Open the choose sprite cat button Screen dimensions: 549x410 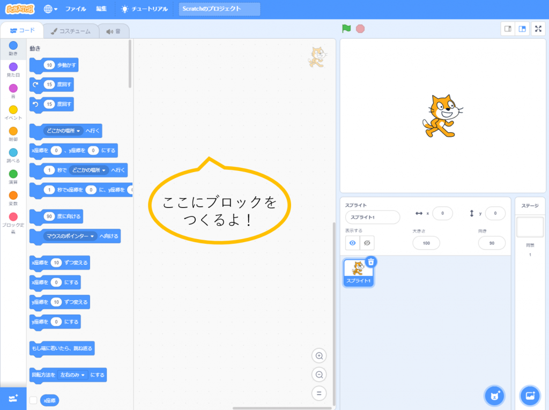(494, 396)
